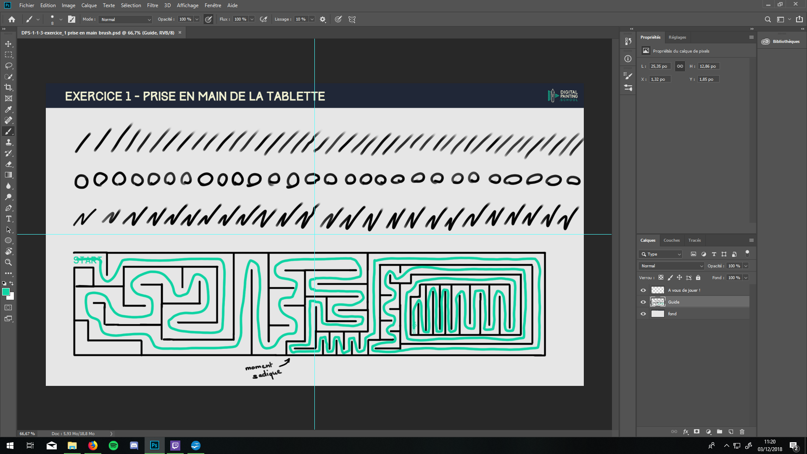Click the delete layer trash icon
The height and width of the screenshot is (454, 807).
tap(742, 432)
